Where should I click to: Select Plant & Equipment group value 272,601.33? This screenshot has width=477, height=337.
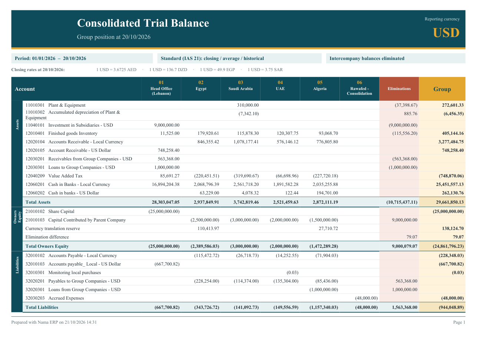[x=453, y=105]
